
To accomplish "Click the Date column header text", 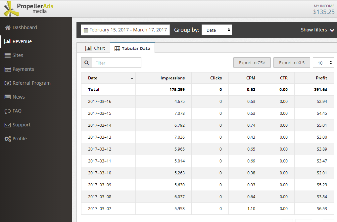I will click(x=93, y=78).
